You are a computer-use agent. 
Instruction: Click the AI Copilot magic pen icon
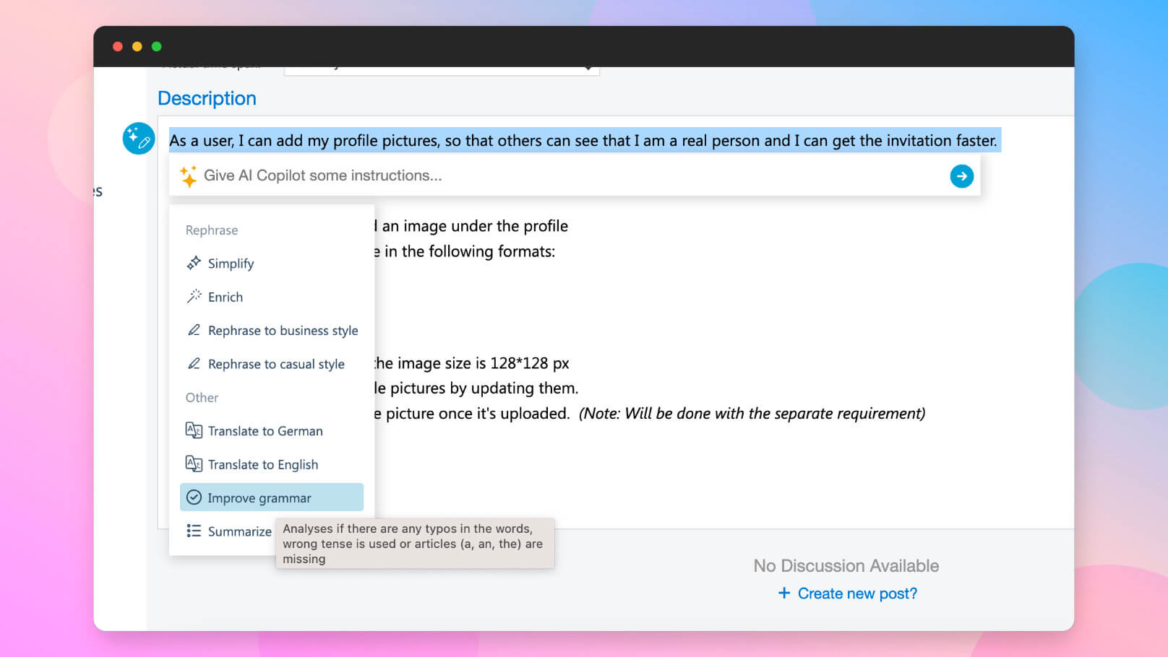click(138, 139)
